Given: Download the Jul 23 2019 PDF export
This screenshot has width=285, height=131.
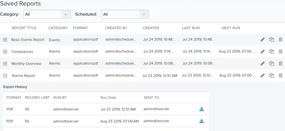Looking at the screenshot, I should [x=202, y=109].
